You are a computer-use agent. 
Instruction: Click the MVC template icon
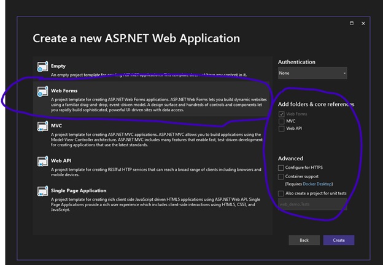(x=42, y=127)
